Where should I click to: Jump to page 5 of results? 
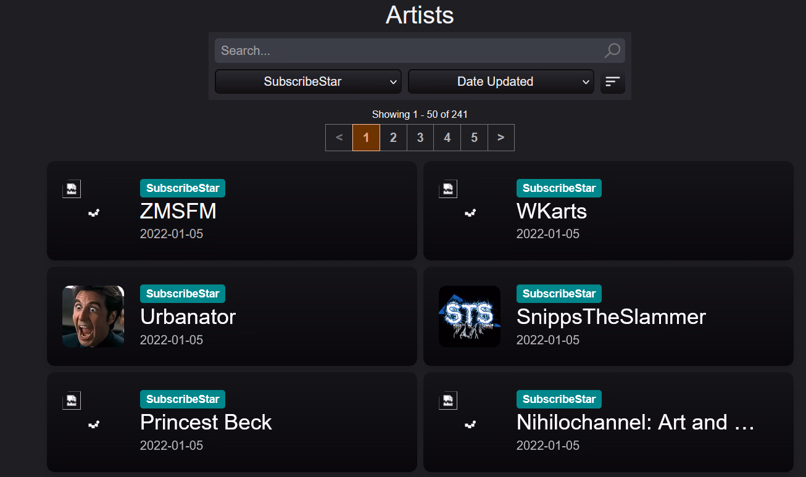(474, 138)
